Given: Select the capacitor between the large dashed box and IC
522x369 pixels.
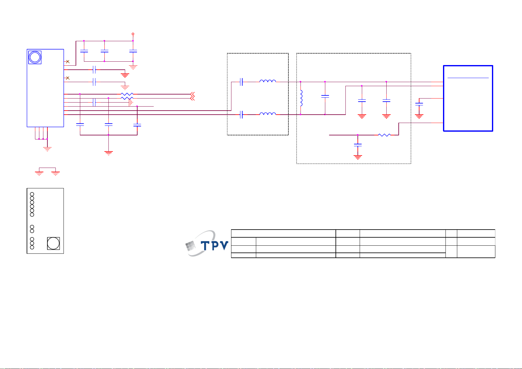Looking at the screenshot, I should tap(419, 104).
